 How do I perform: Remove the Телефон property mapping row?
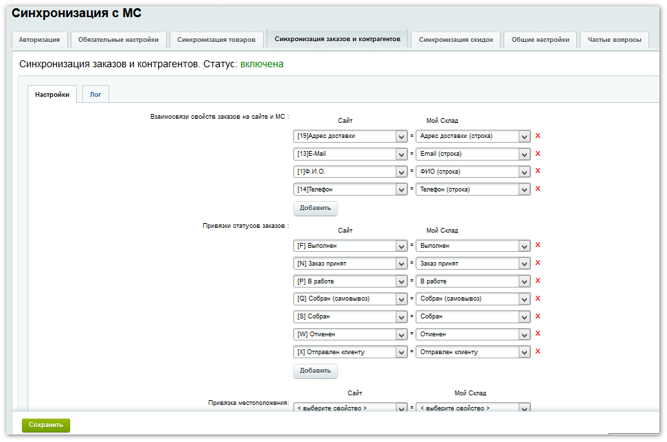(538, 189)
